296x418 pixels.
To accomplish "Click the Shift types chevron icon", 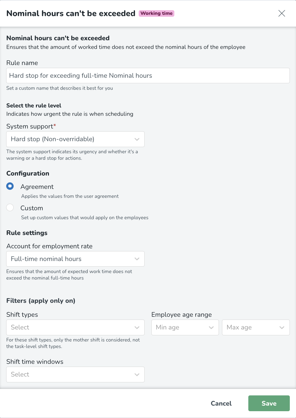I will point(137,328).
